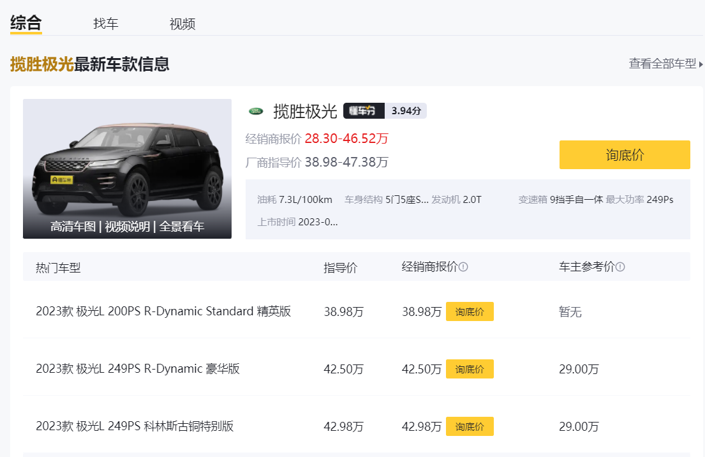Click the 懂车帝 license plate watermark on car

(62, 180)
